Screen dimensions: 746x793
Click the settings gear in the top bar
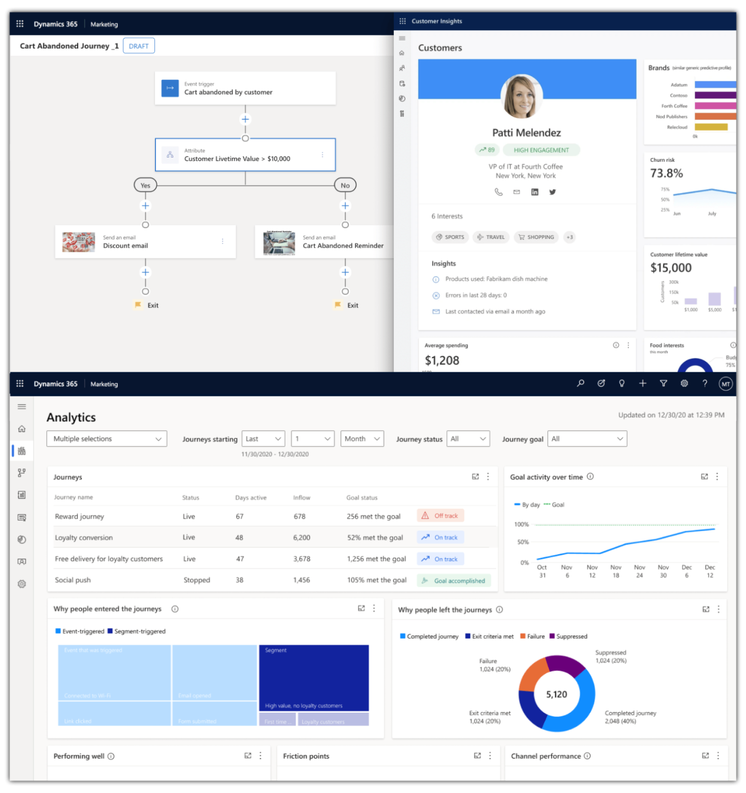click(684, 383)
